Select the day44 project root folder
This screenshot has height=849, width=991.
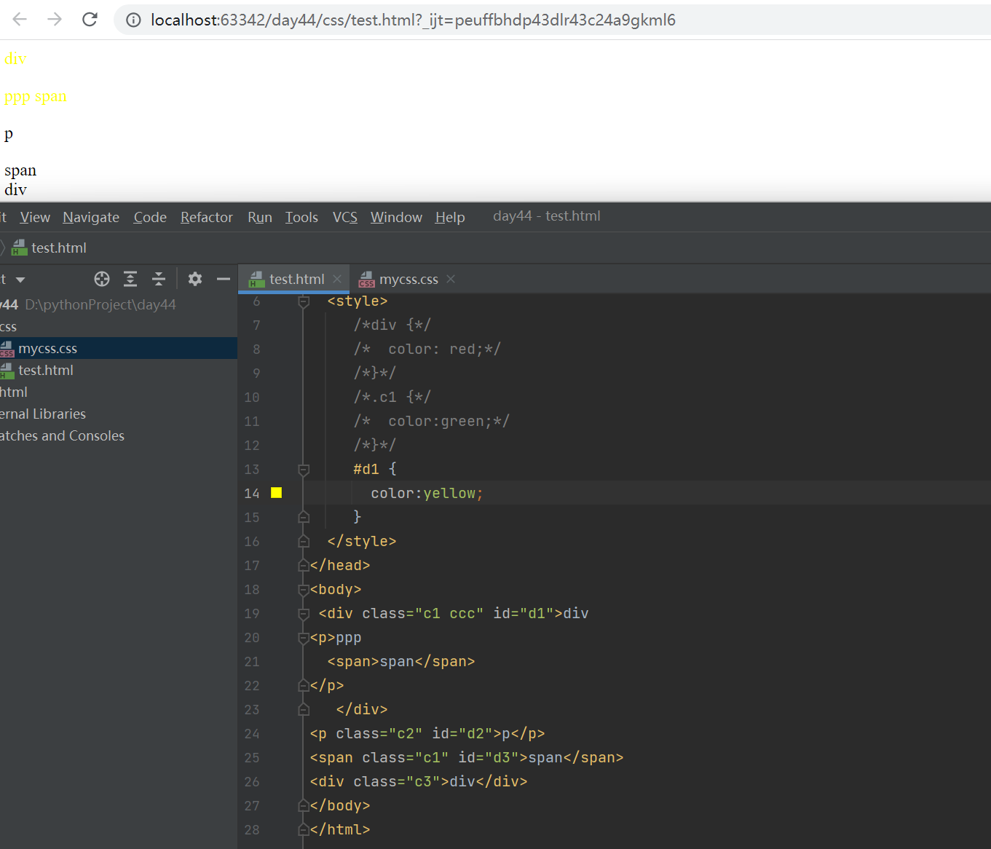point(88,304)
